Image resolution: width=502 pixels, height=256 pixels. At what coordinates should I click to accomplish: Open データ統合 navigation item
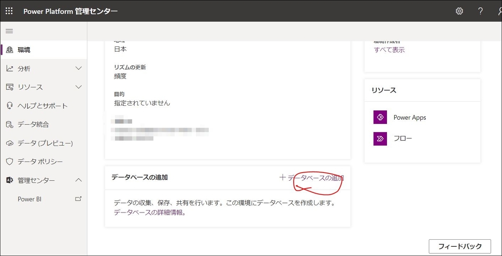click(x=44, y=124)
